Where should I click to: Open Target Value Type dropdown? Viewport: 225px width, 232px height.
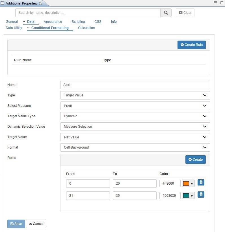(x=135, y=116)
